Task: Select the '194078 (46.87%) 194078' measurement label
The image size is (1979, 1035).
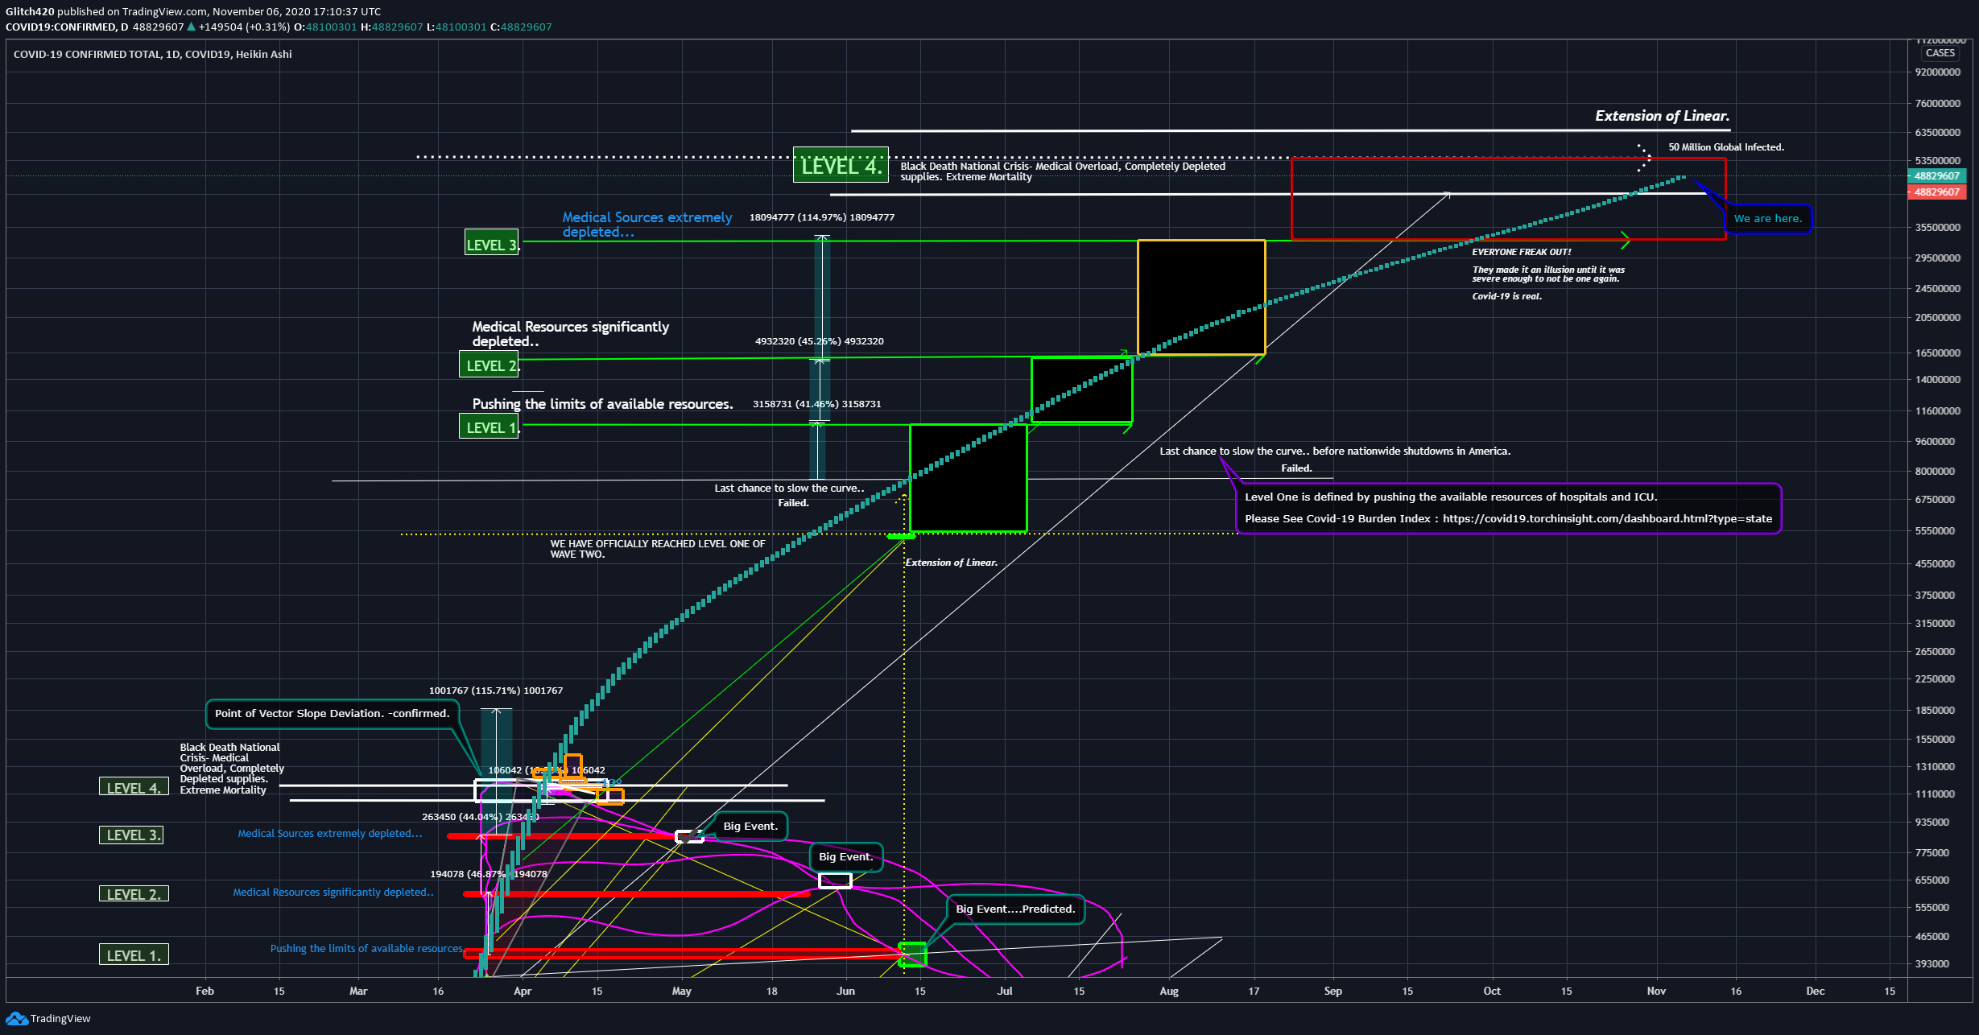Action: [489, 874]
